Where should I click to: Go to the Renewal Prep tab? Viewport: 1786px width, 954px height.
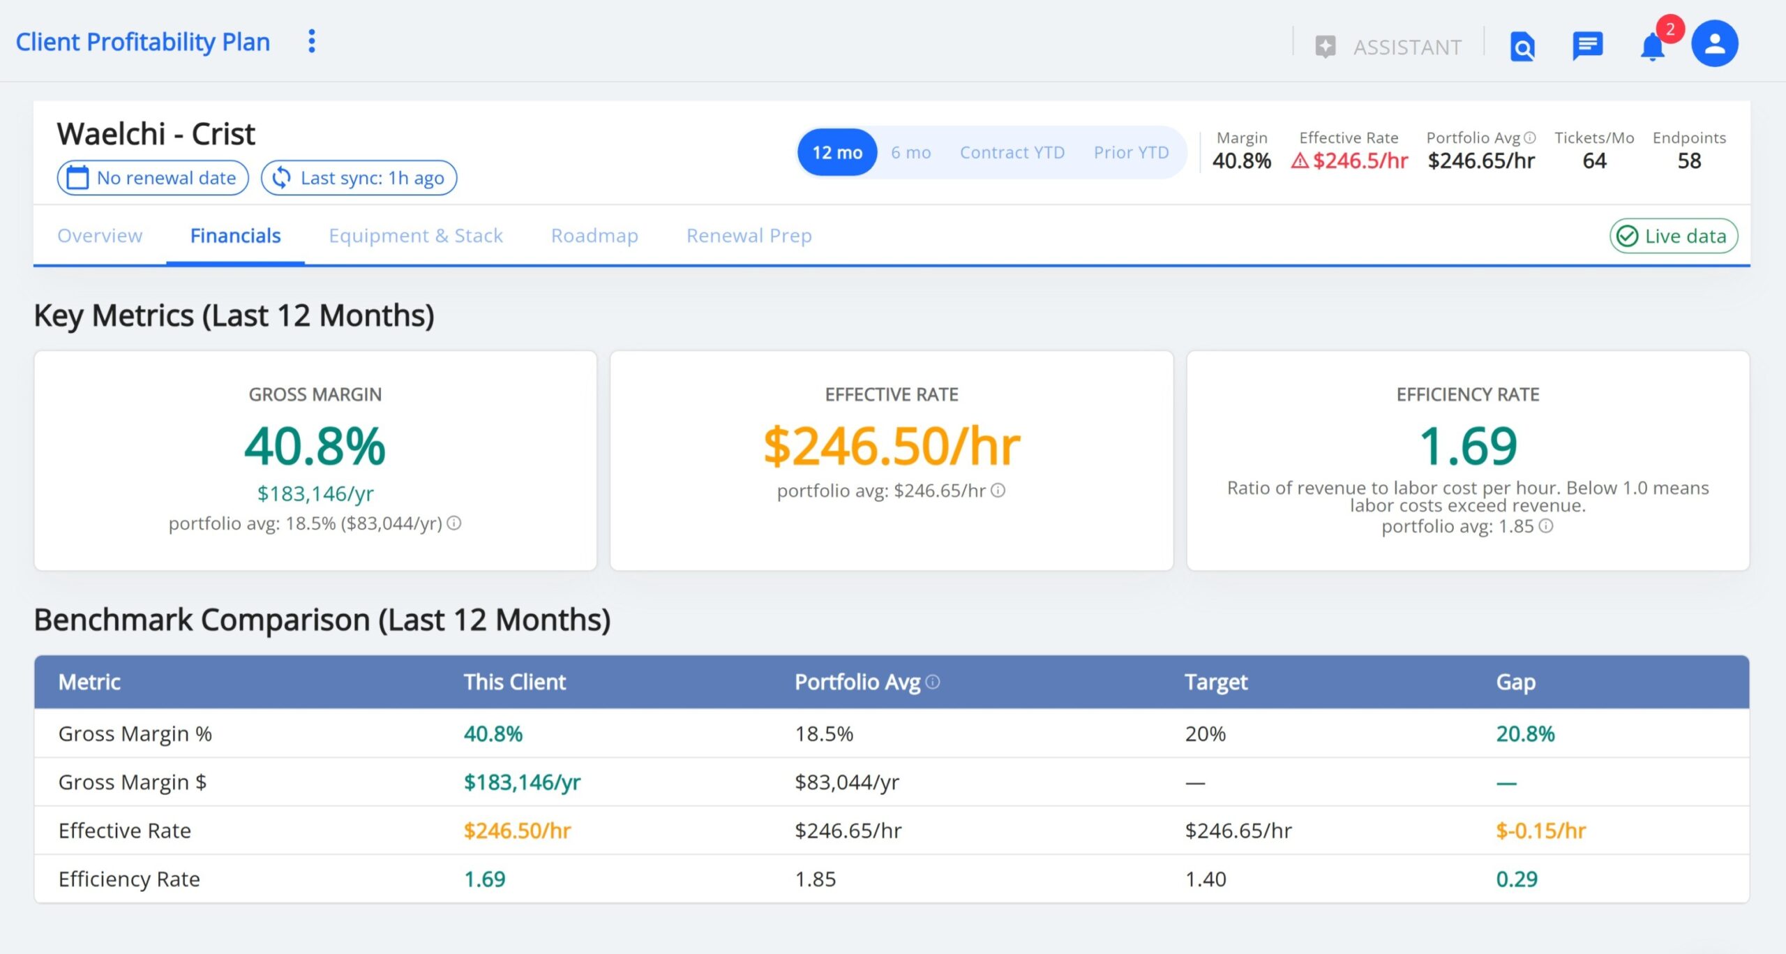pyautogui.click(x=749, y=235)
